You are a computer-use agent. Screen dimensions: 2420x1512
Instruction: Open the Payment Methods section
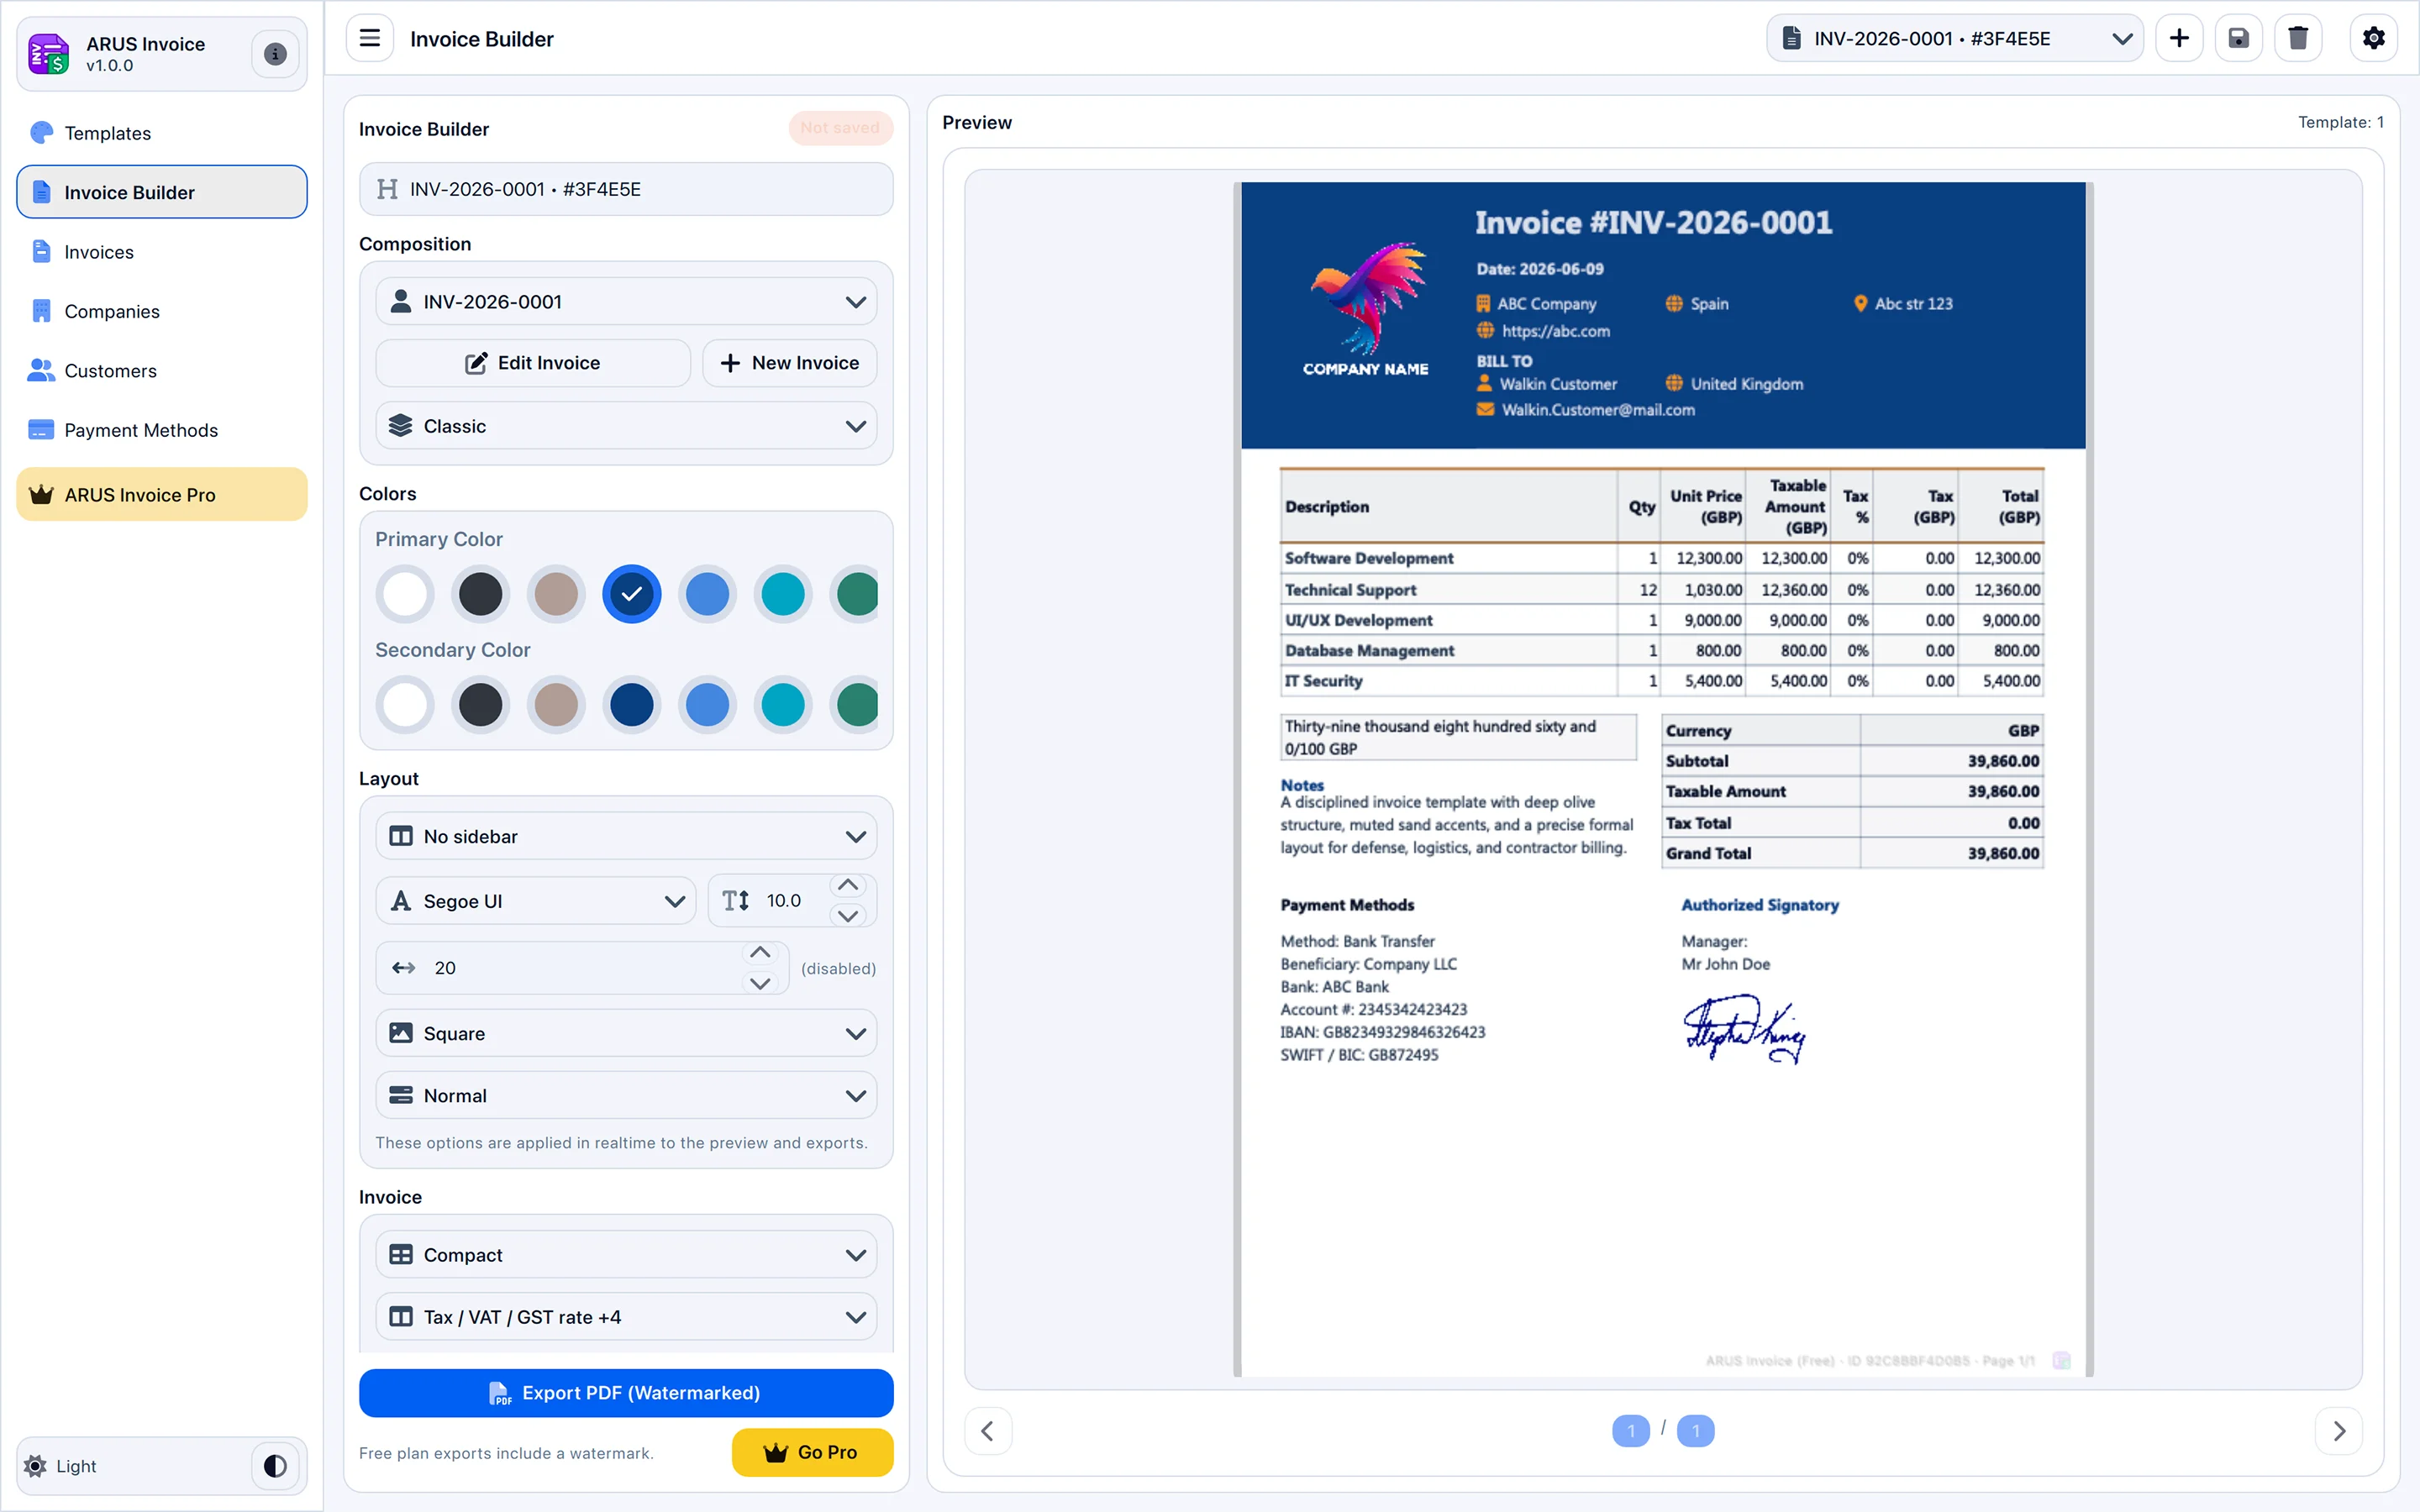(141, 430)
